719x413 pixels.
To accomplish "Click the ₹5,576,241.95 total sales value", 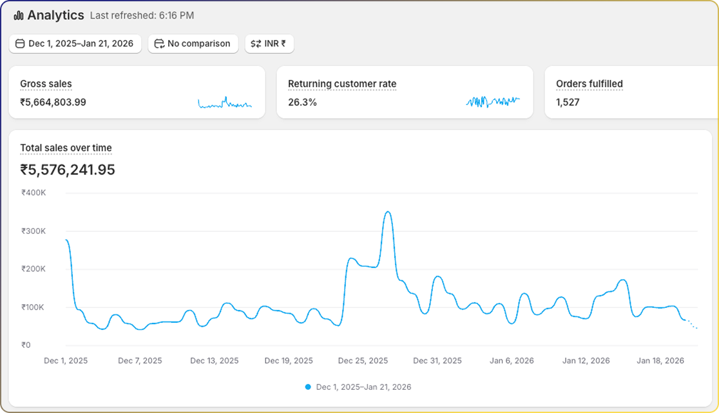I will click(68, 170).
